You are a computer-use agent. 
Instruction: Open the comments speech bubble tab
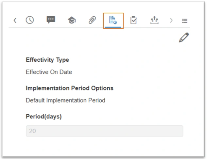[51, 20]
